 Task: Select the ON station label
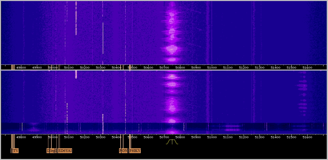(x=124, y=151)
